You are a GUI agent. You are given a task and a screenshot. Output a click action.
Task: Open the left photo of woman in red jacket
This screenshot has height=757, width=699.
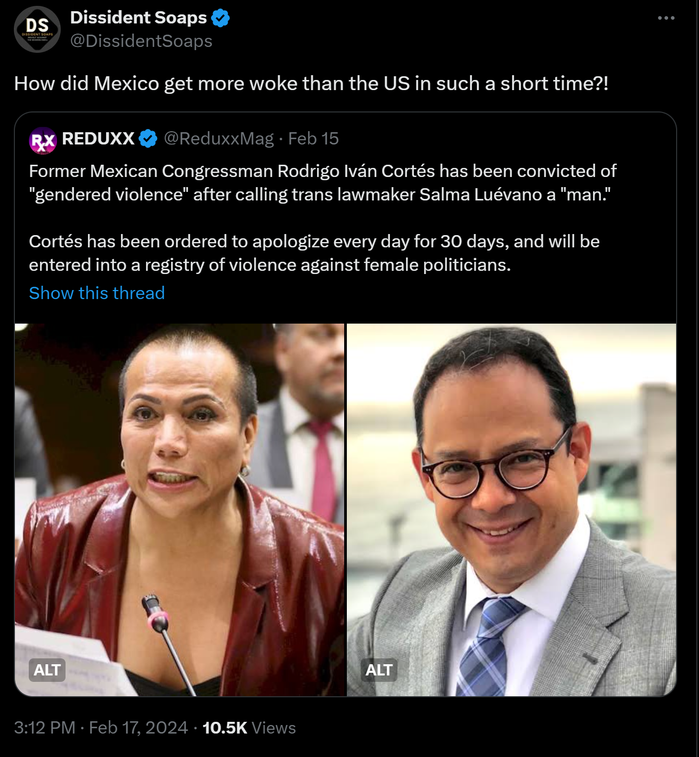[x=180, y=510]
